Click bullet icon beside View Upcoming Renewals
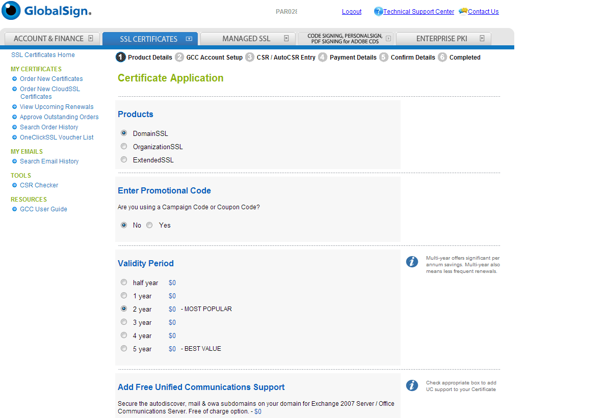This screenshot has height=418, width=605. pos(14,107)
